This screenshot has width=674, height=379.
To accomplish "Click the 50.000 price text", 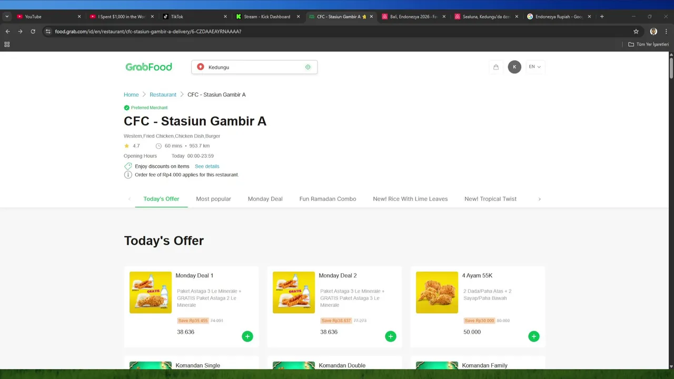I will 472,332.
